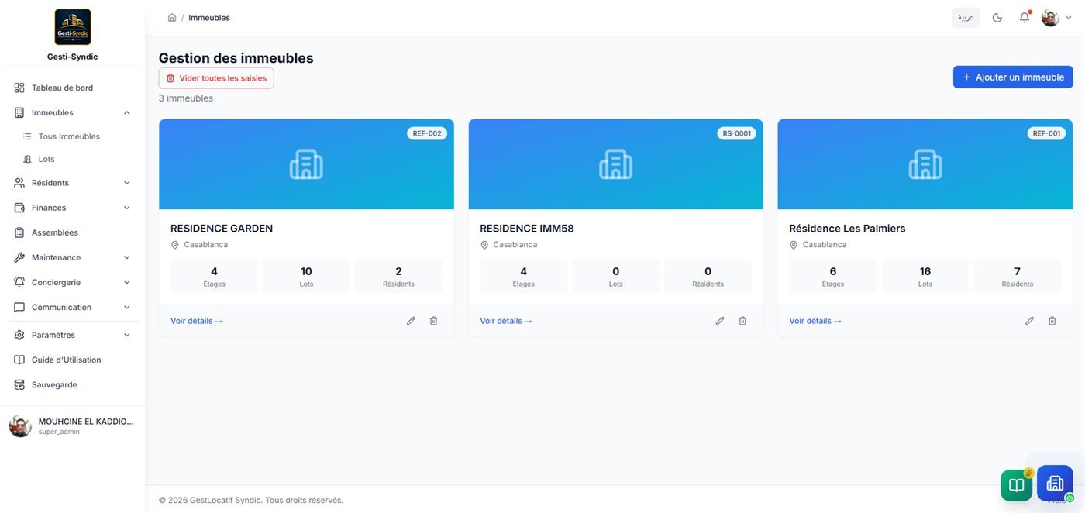This screenshot has height=513, width=1085.
Task: Expand the Résidents menu chevron
Action: [126, 183]
